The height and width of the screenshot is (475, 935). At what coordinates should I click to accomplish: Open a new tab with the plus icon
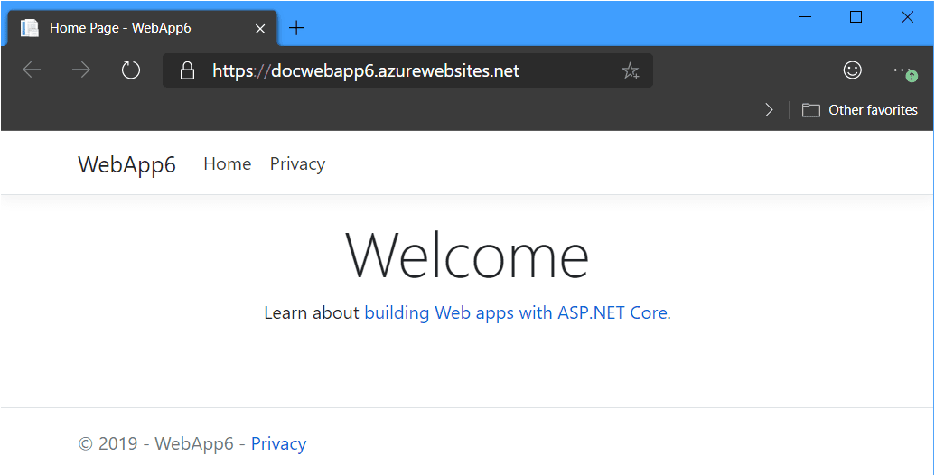296,28
